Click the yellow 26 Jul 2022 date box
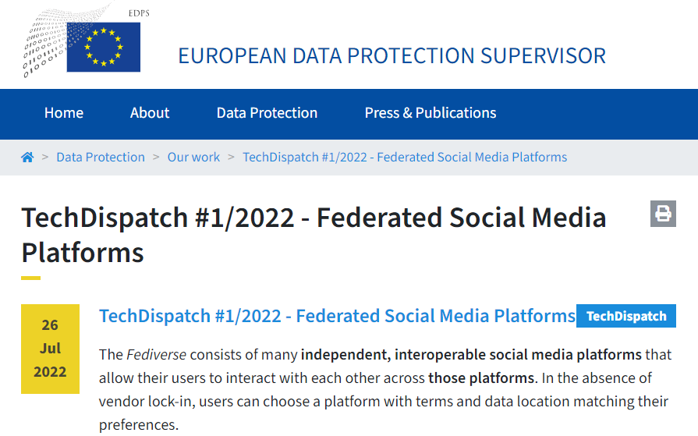Viewport: 698px width, 436px height. 50,349
